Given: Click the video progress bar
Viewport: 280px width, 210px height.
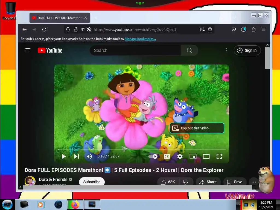Looking at the screenshot, I should click(x=142, y=149).
